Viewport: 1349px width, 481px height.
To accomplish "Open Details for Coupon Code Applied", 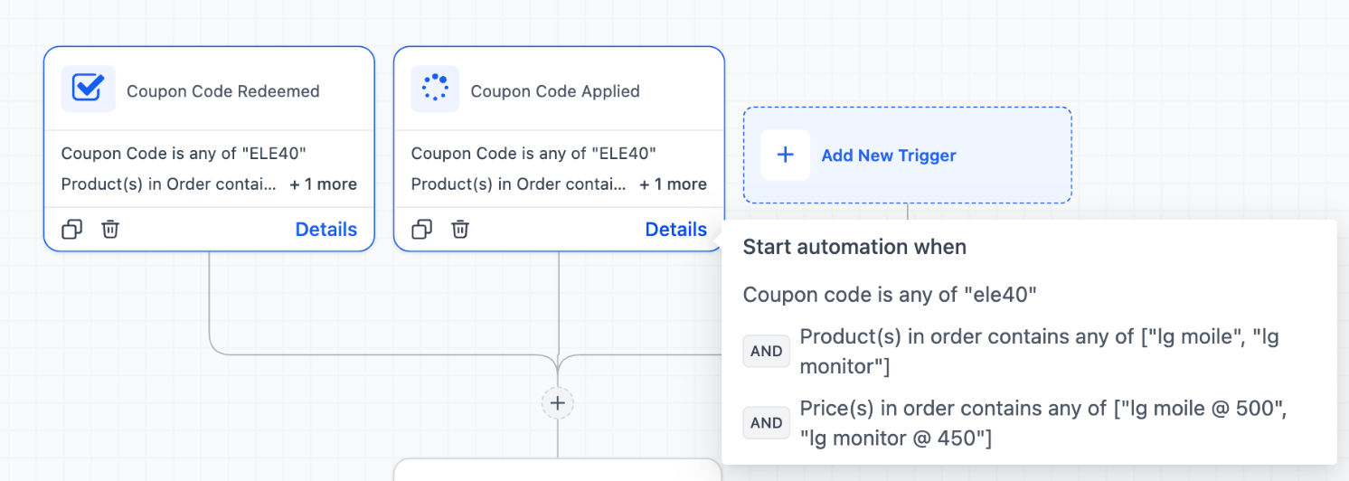I will click(x=675, y=230).
